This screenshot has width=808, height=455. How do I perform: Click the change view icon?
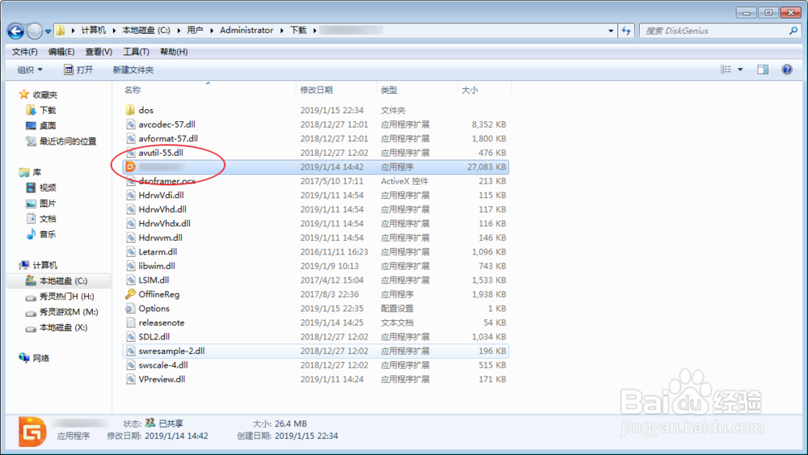pos(726,70)
